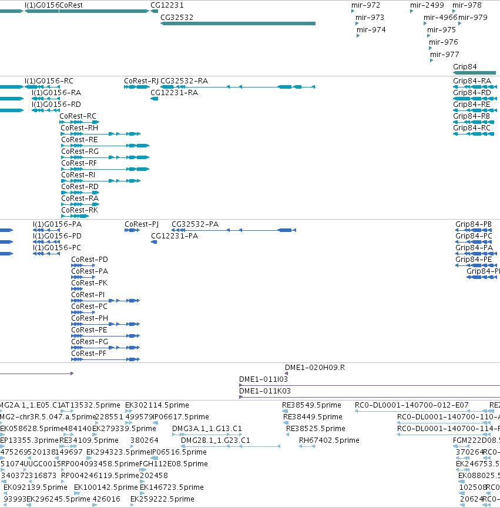Viewport: 500px width, 508px height.
Task: Select the Grip84-RD transcript label
Action: click(x=472, y=93)
